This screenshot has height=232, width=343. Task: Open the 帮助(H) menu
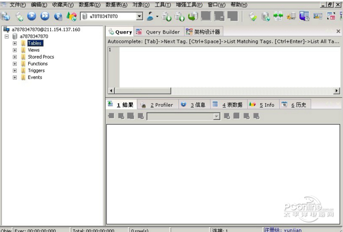pos(239,5)
